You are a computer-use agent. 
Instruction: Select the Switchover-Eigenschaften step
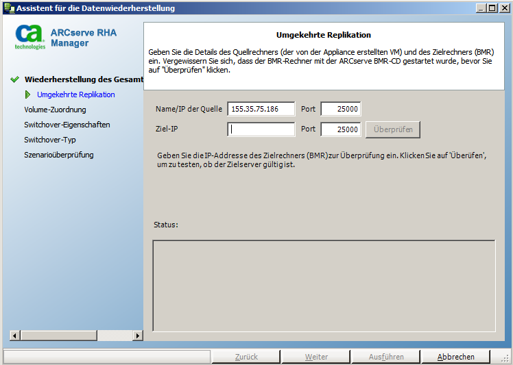[x=67, y=125]
